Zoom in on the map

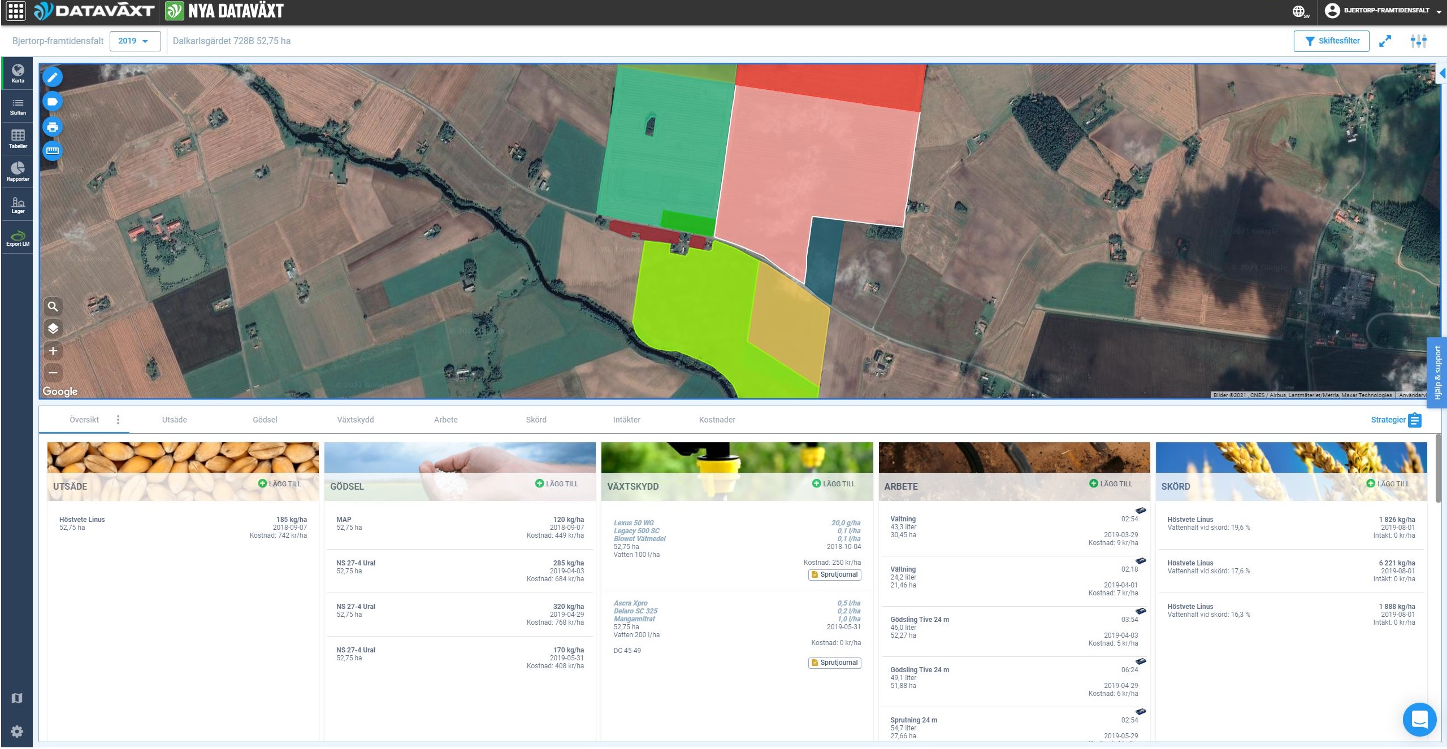pyautogui.click(x=53, y=351)
